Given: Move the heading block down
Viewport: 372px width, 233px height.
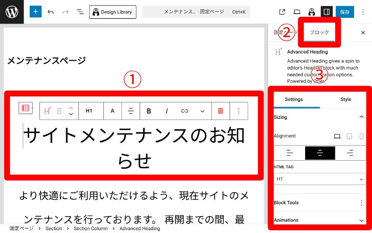Looking at the screenshot, I should point(71,114).
